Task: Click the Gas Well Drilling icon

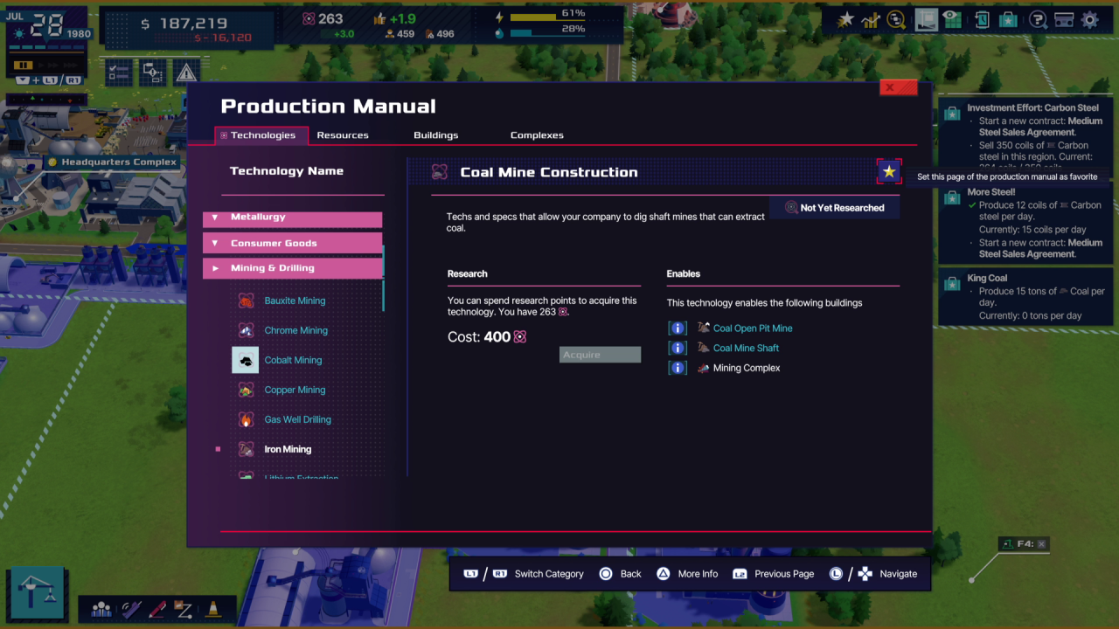Action: click(247, 419)
